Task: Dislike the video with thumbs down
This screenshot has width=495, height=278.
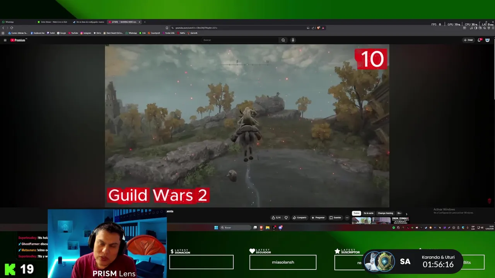Action: tap(286, 218)
